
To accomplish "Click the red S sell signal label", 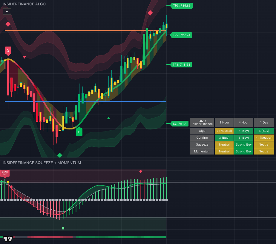I will coord(8,51).
